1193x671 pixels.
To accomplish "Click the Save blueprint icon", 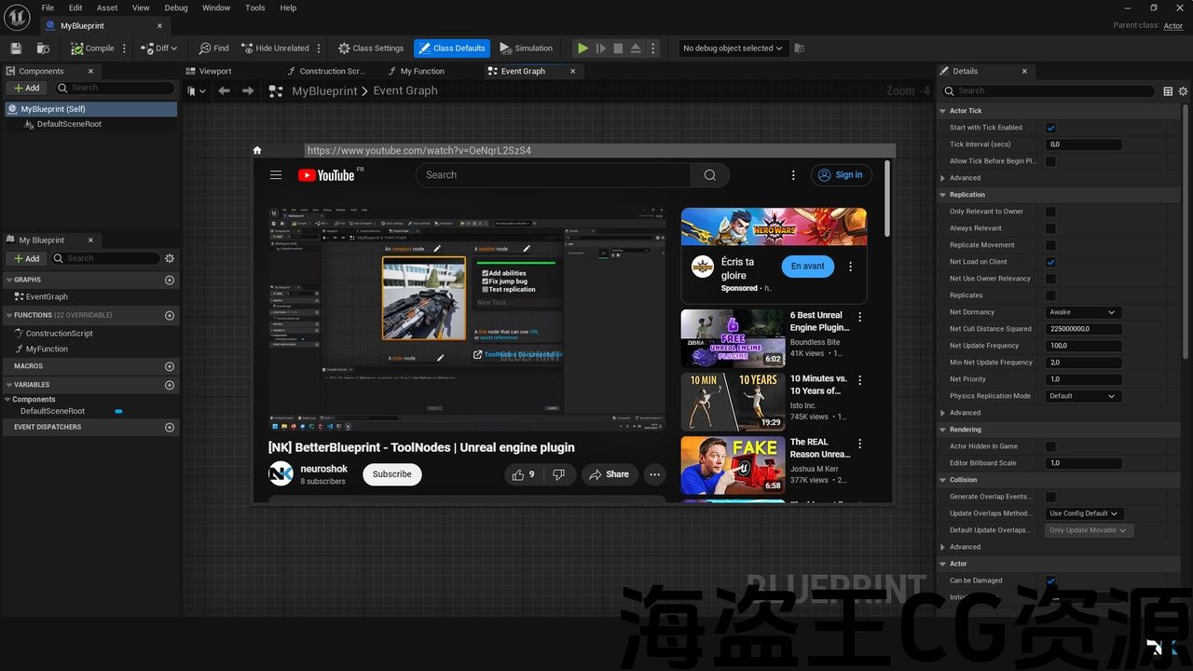I will pyautogui.click(x=16, y=48).
